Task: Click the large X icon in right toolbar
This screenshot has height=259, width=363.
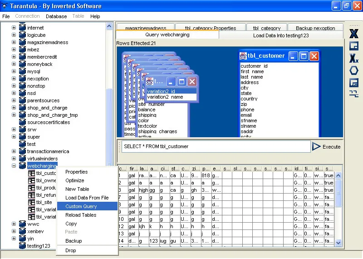Action: (x=354, y=34)
